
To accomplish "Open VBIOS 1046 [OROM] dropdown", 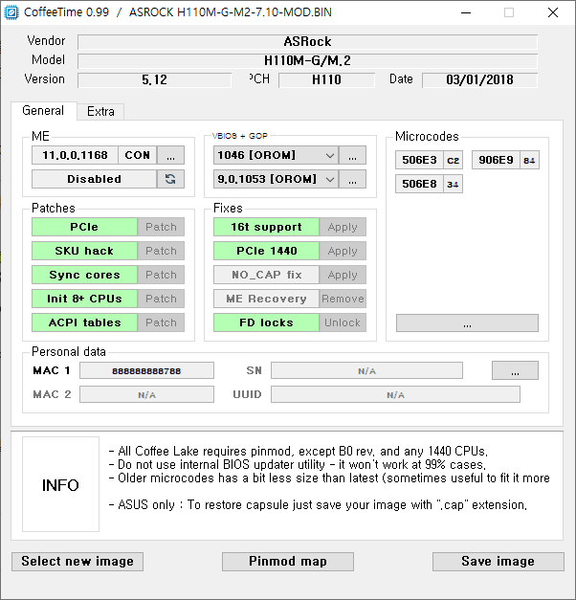I will (x=276, y=155).
